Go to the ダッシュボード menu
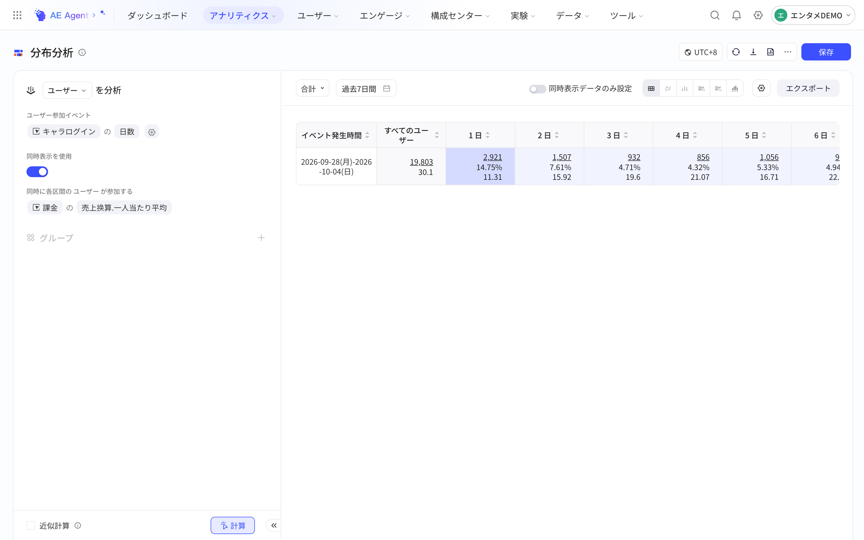Screen dimensions: 864x540 click(157, 15)
